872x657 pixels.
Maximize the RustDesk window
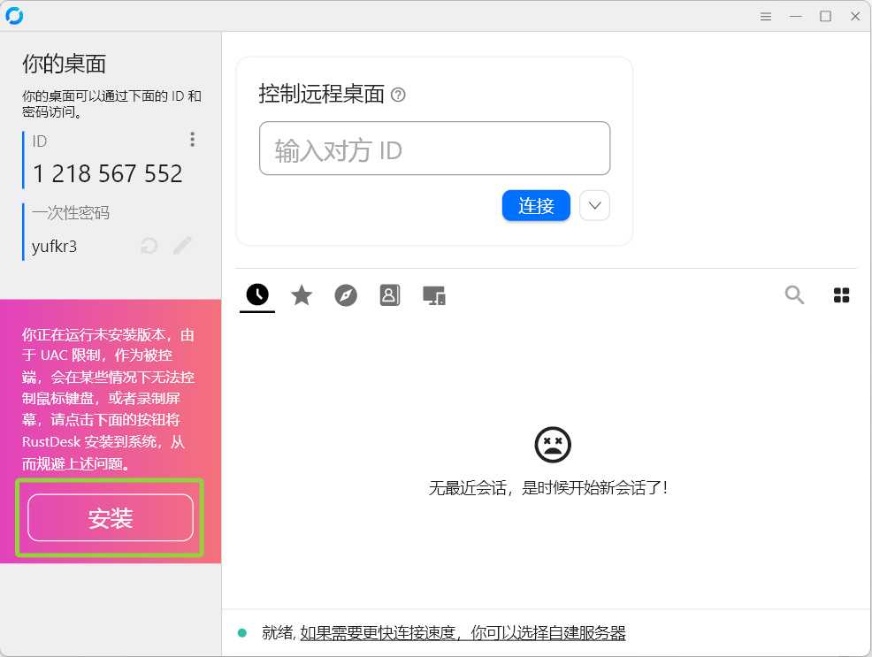pyautogui.click(x=825, y=17)
